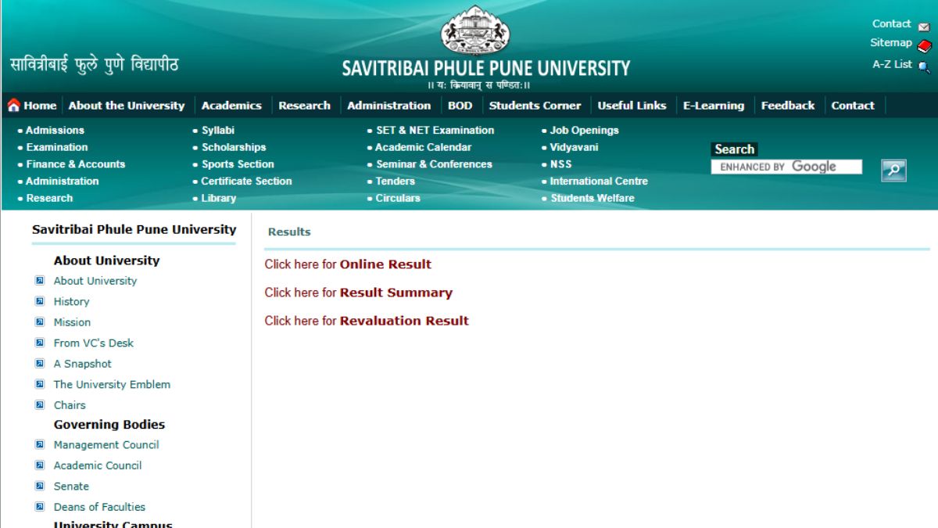Click the icon beside Senate
This screenshot has width=938, height=528.
(40, 486)
